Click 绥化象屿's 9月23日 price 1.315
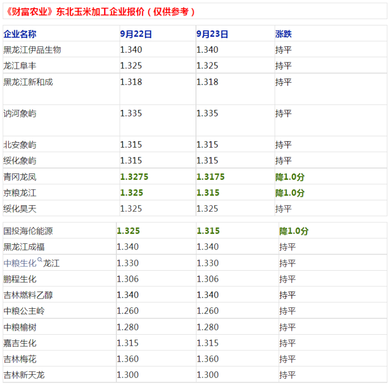The image size is (391, 386). tap(207, 161)
